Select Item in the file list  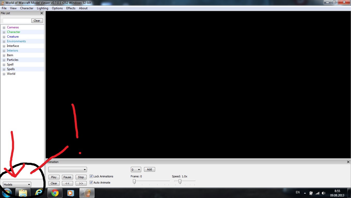click(x=10, y=55)
